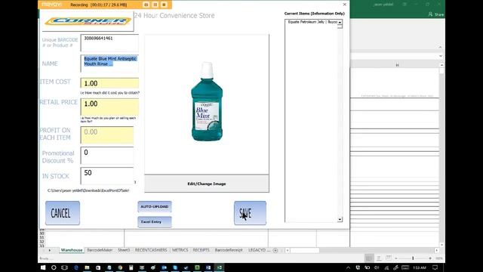
Task: Switch to the LEGACYD sheet tab
Action: pyautogui.click(x=259, y=250)
